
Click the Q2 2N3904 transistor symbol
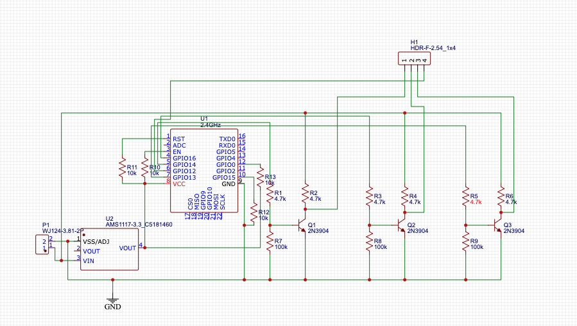401,225
